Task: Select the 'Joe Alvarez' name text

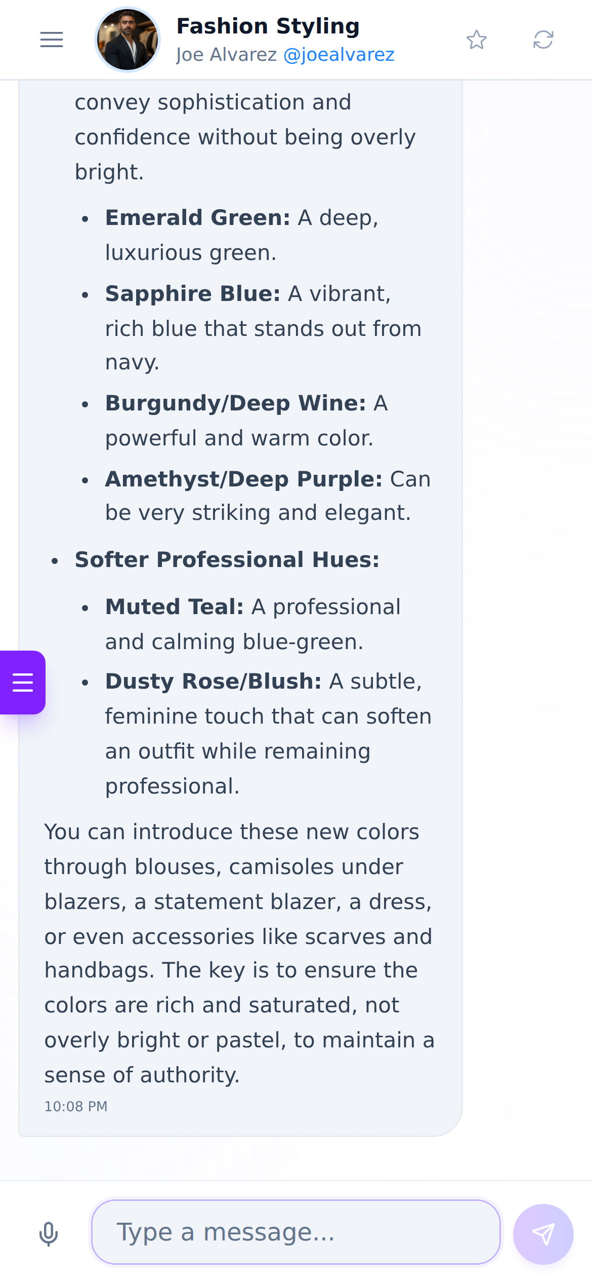Action: coord(227,55)
